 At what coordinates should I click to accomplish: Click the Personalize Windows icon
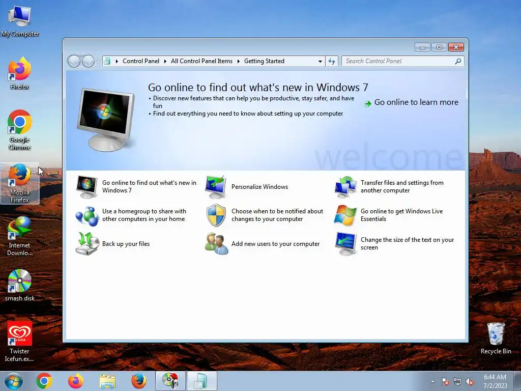click(216, 186)
